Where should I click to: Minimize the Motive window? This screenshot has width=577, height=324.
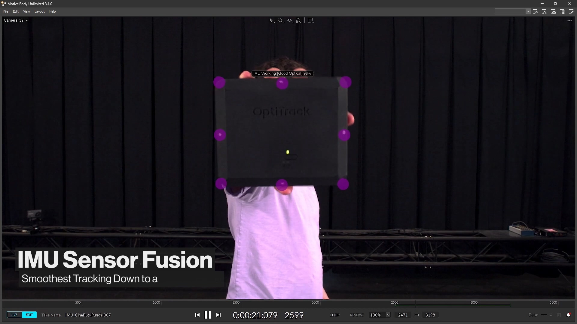point(542,4)
